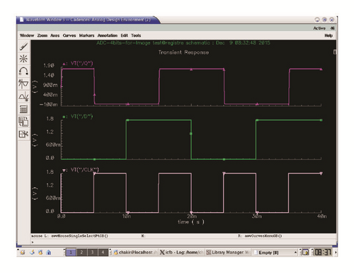Click the undo arc arrow icon
This screenshot has width=354, height=273.
23,71
